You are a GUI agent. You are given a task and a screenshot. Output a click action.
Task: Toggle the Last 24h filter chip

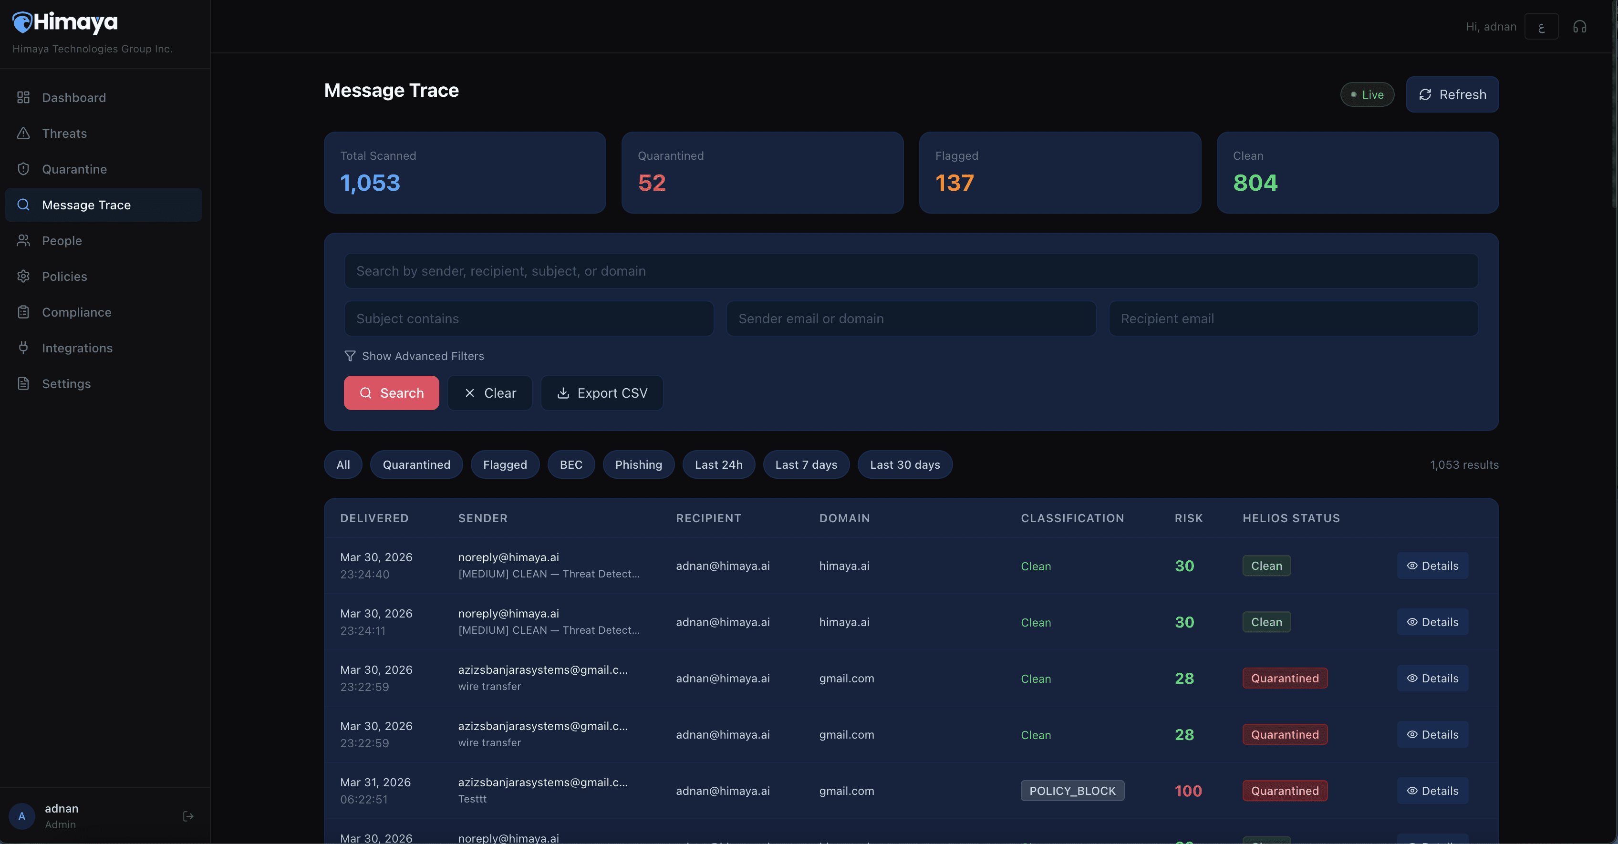coord(718,465)
